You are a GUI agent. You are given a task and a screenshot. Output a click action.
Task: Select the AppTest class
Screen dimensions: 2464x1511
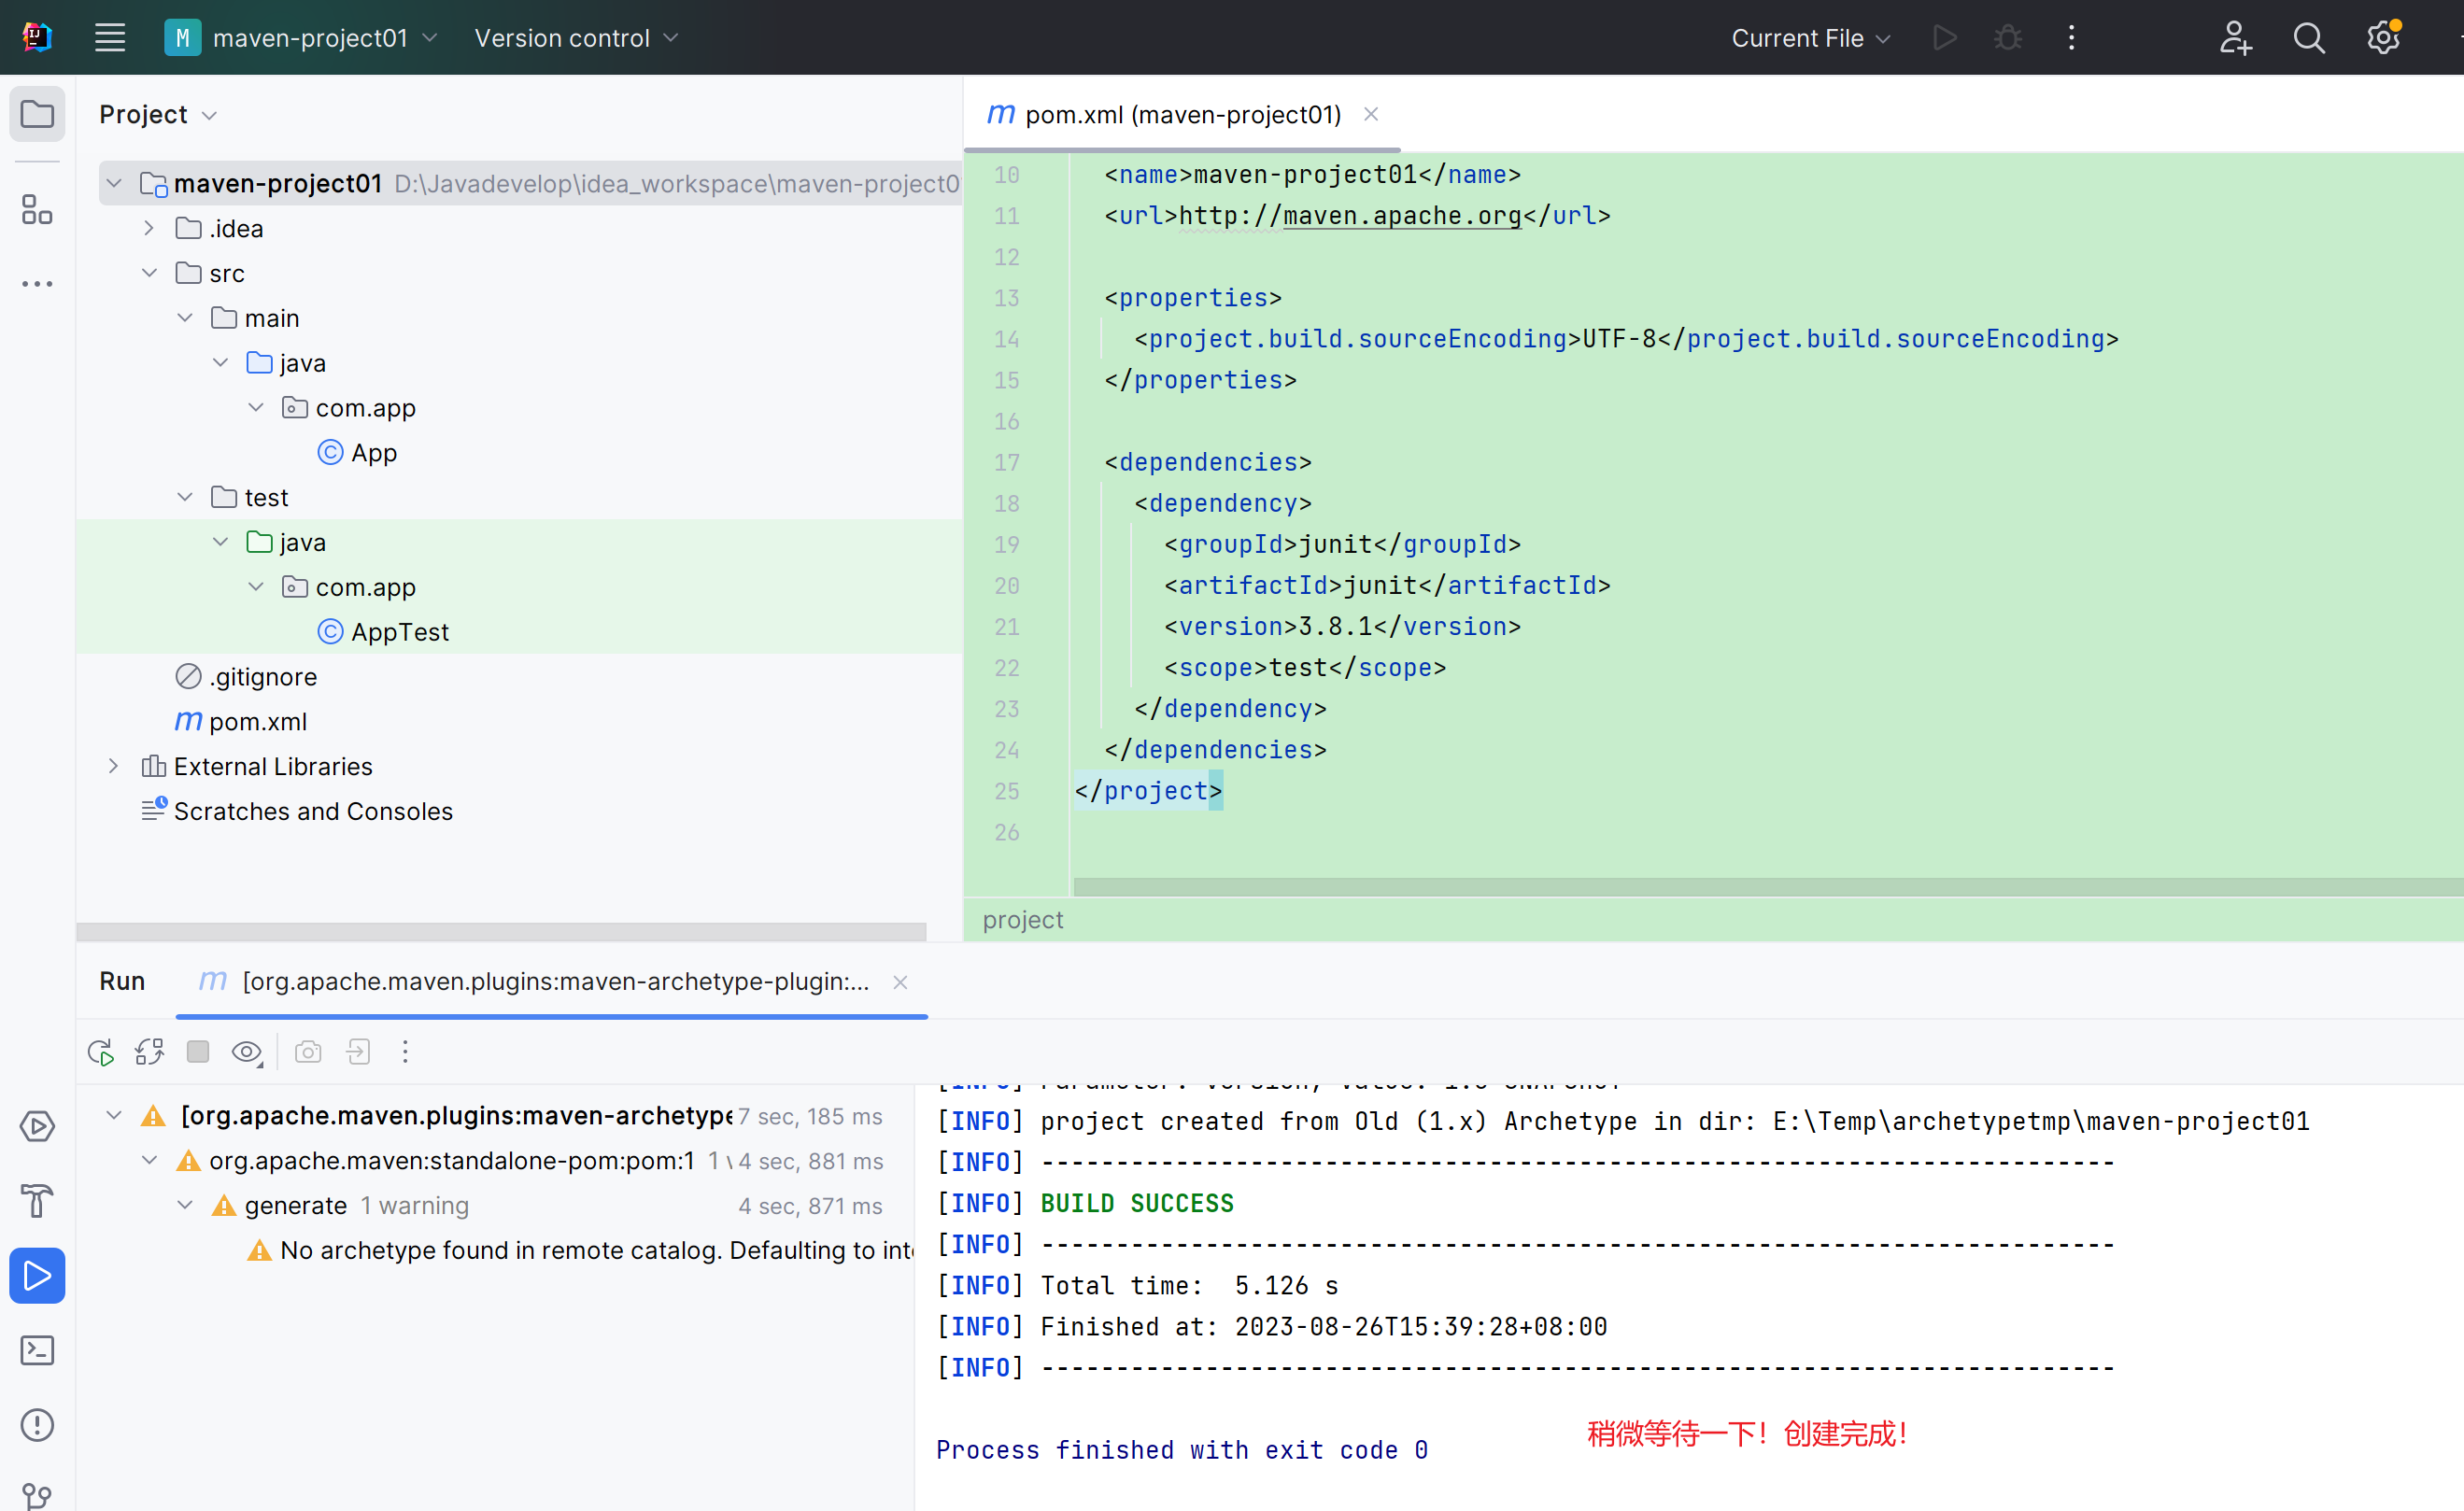click(x=383, y=631)
